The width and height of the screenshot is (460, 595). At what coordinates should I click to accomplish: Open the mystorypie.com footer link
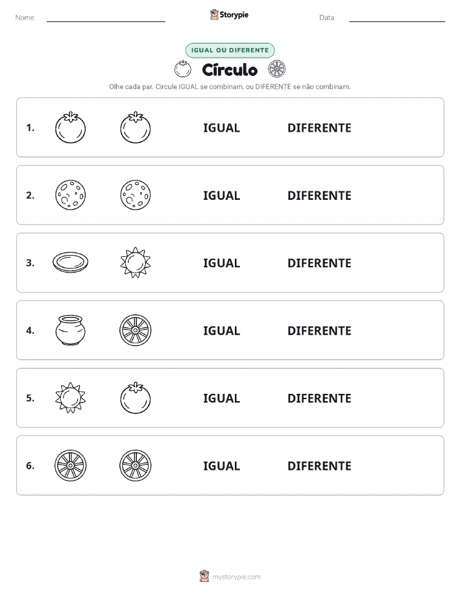(230, 576)
